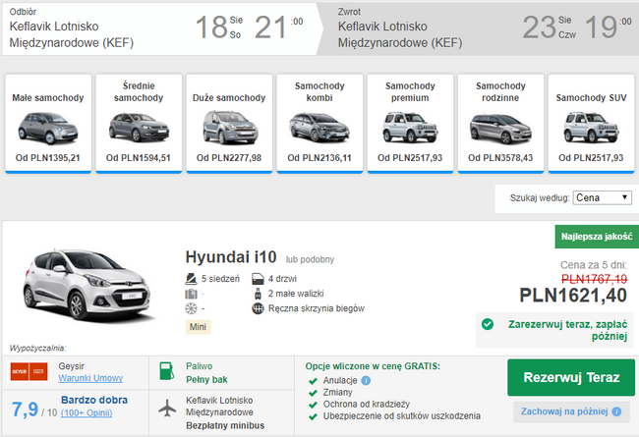The height and width of the screenshot is (437, 639).
Task: Click the green checkmark beside Zarezerwuj teraz
Action: coord(488,324)
